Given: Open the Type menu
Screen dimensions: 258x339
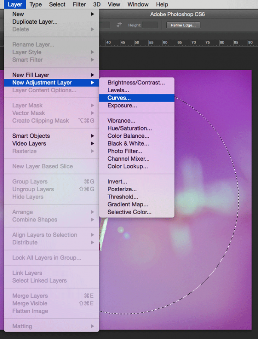Looking at the screenshot, I should (36, 4).
